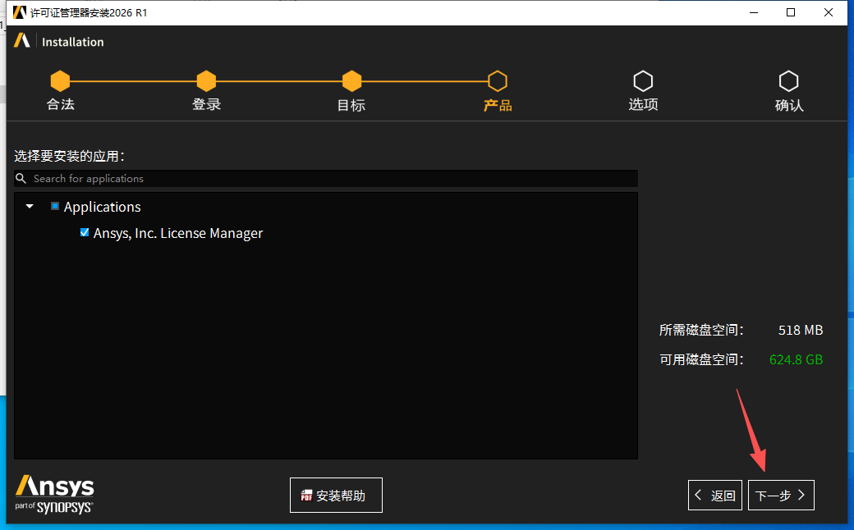Click the 返回 button
Viewport: 854px width, 530px height.
pyautogui.click(x=714, y=495)
